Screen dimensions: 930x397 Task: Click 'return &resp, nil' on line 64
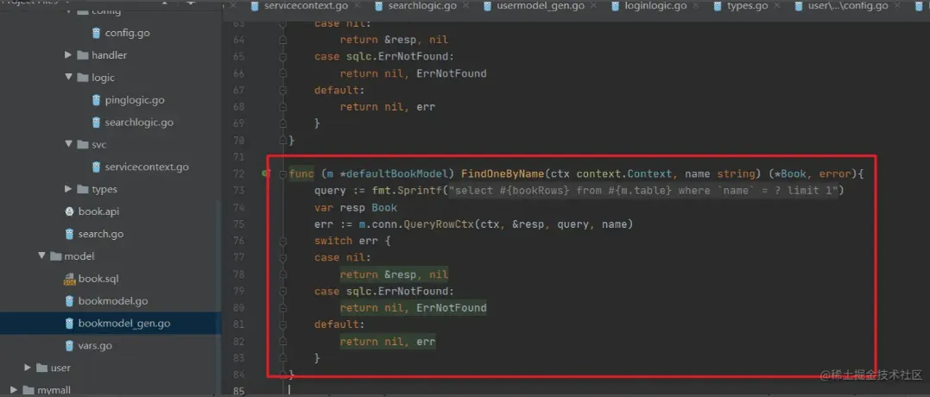point(394,40)
